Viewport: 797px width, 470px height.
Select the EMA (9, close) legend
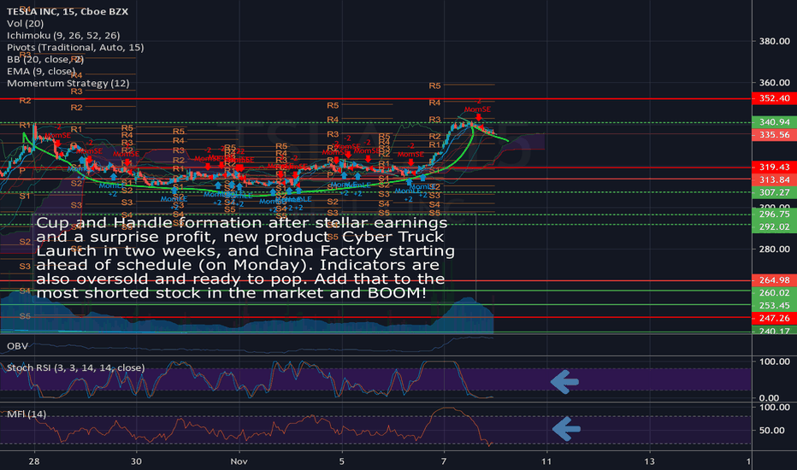point(41,71)
